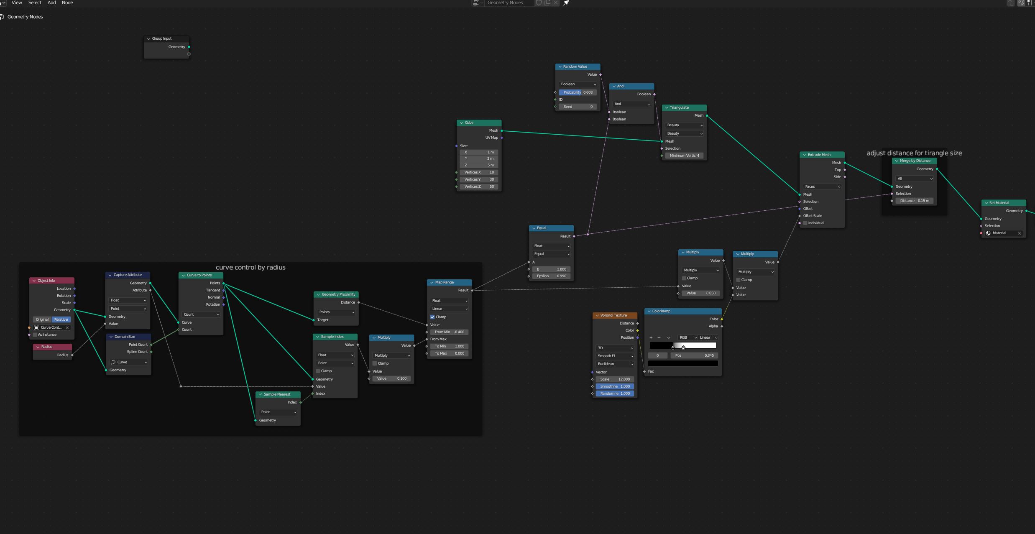
Task: Click Distance 0.15 m field in Merge by Distance
Action: 915,201
